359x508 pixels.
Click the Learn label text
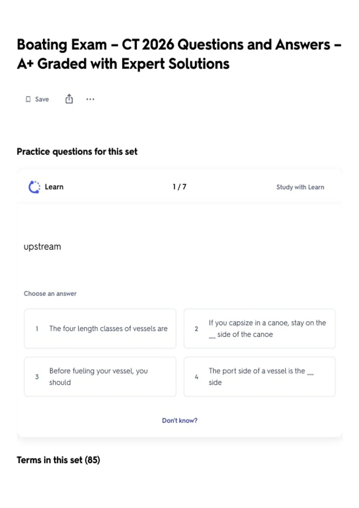click(54, 187)
